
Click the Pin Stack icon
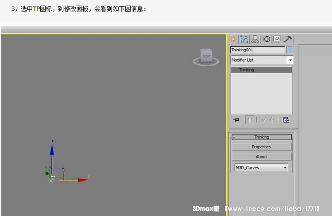tap(236, 120)
